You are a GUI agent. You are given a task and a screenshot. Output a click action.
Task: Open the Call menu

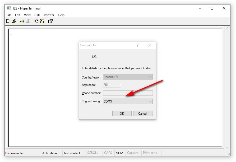37,15
